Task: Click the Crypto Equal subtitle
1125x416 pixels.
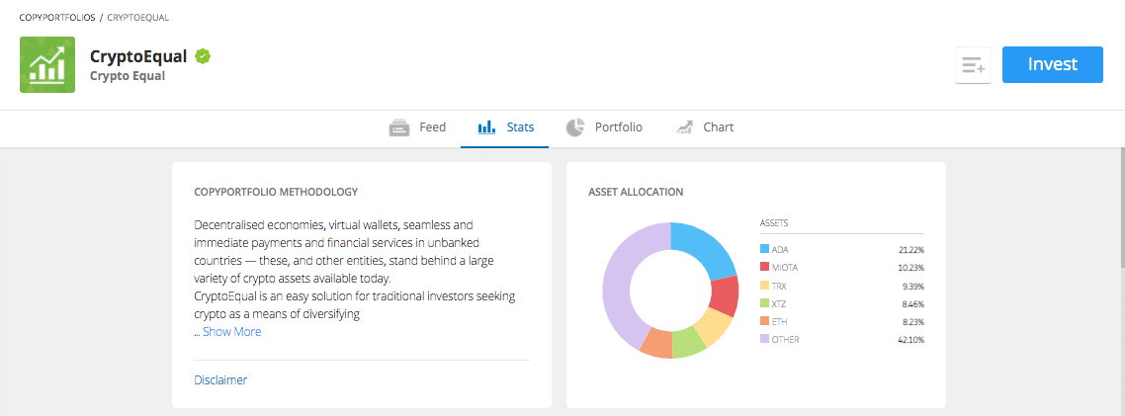Action: (x=127, y=75)
